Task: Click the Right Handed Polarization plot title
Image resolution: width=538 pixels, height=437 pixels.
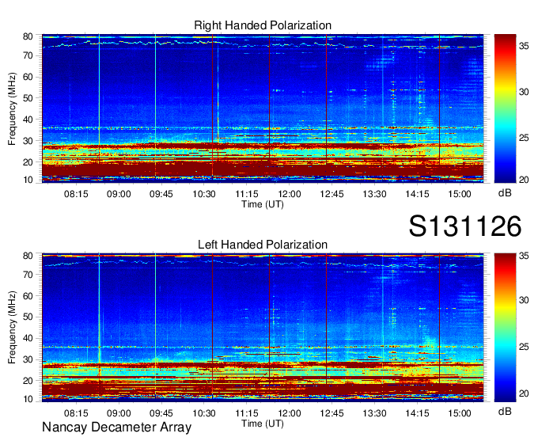Action: pyautogui.click(x=263, y=25)
